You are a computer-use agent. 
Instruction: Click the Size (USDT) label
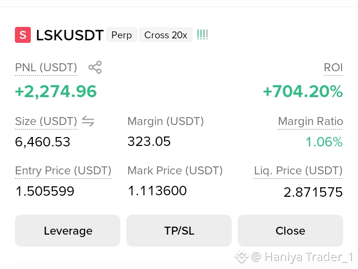click(46, 121)
